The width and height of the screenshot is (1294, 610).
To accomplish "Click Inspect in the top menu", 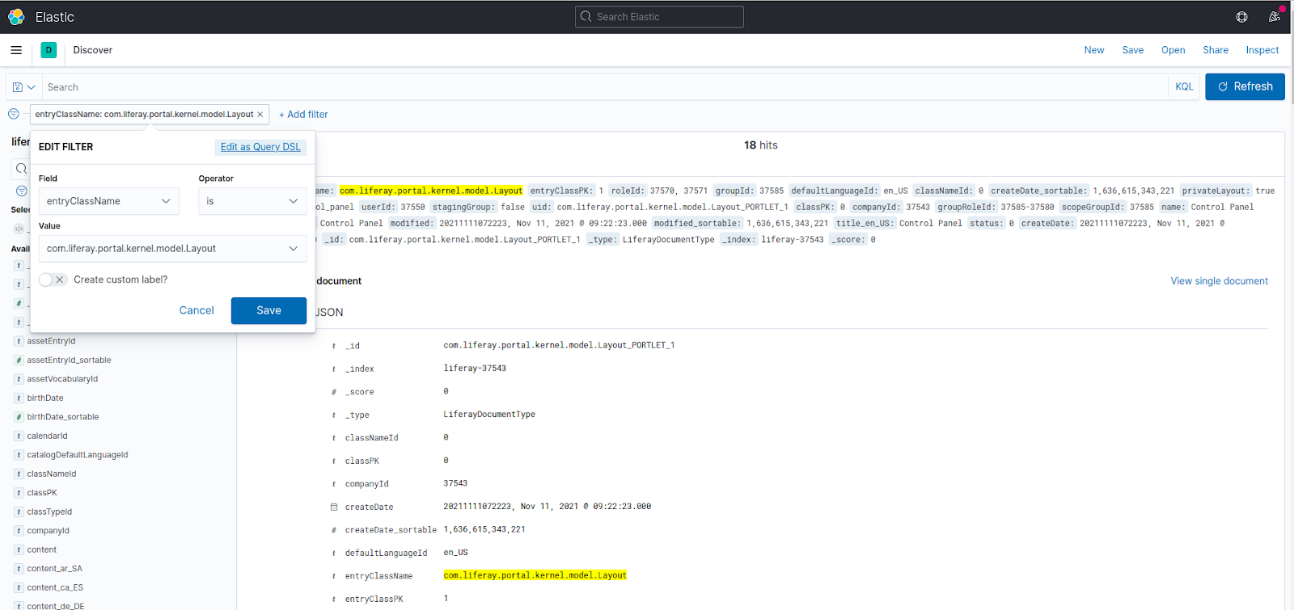I will 1262,50.
